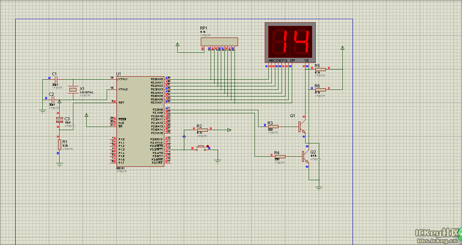Screen dimensions: 462x245
Task: Click the PSEN pin label
Action: pyautogui.click(x=122, y=120)
